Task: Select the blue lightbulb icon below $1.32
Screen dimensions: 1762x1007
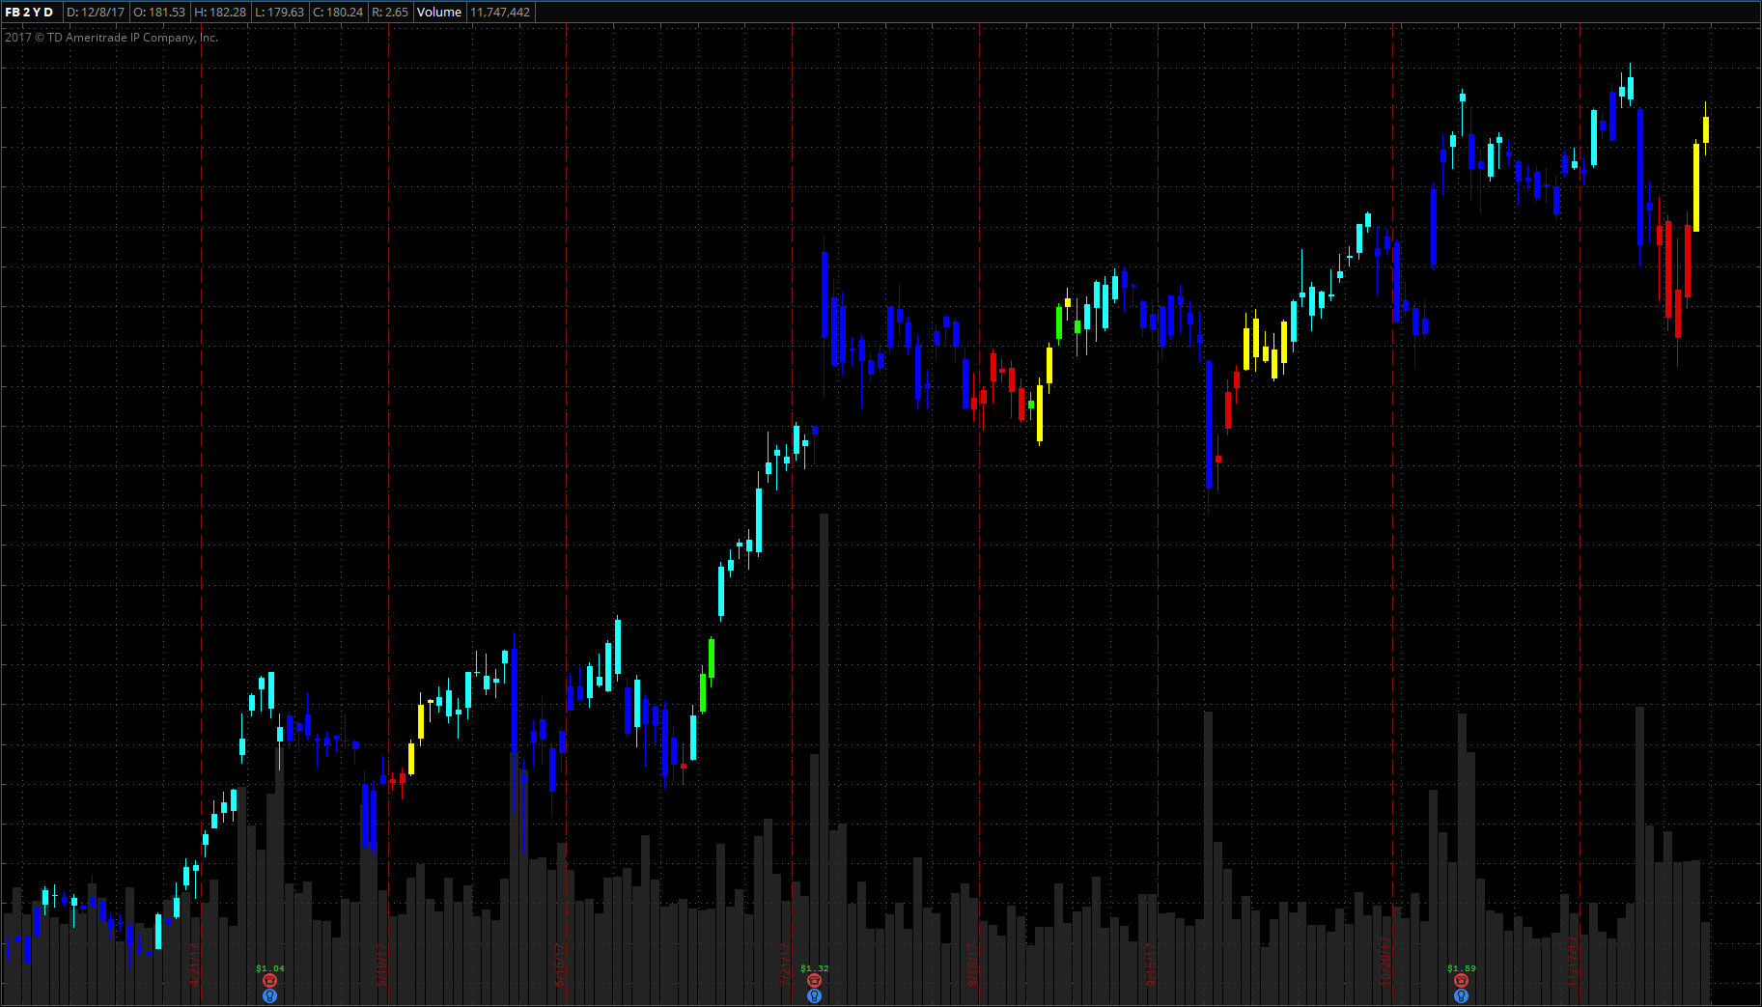Action: pyautogui.click(x=814, y=995)
